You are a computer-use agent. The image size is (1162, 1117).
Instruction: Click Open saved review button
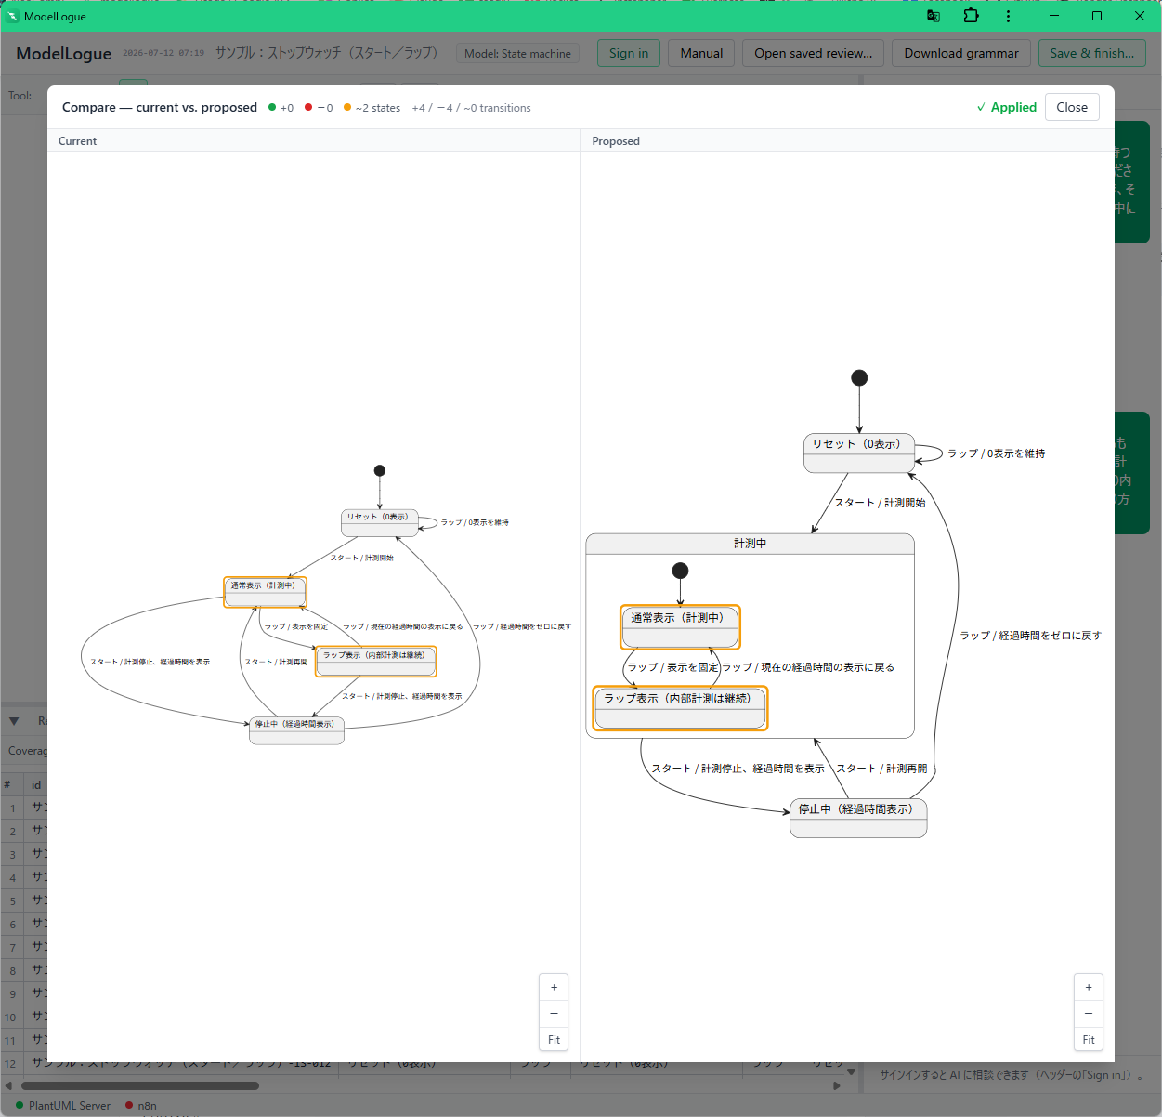813,53
